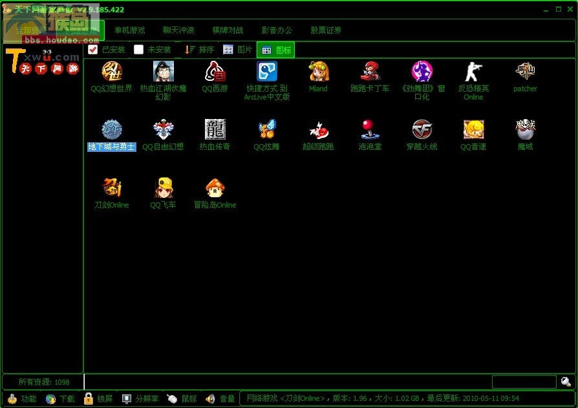Viewport: 578px width, 408px height.
Task: Show the 股票证券 tab
Action: click(x=326, y=30)
